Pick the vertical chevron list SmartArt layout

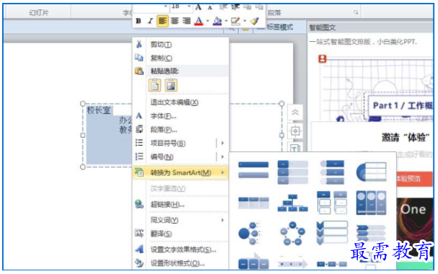[332, 233]
